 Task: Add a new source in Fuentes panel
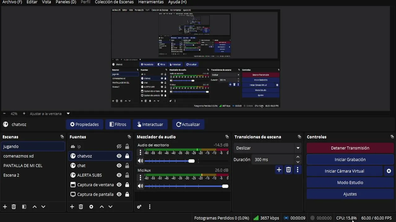[x=72, y=207]
